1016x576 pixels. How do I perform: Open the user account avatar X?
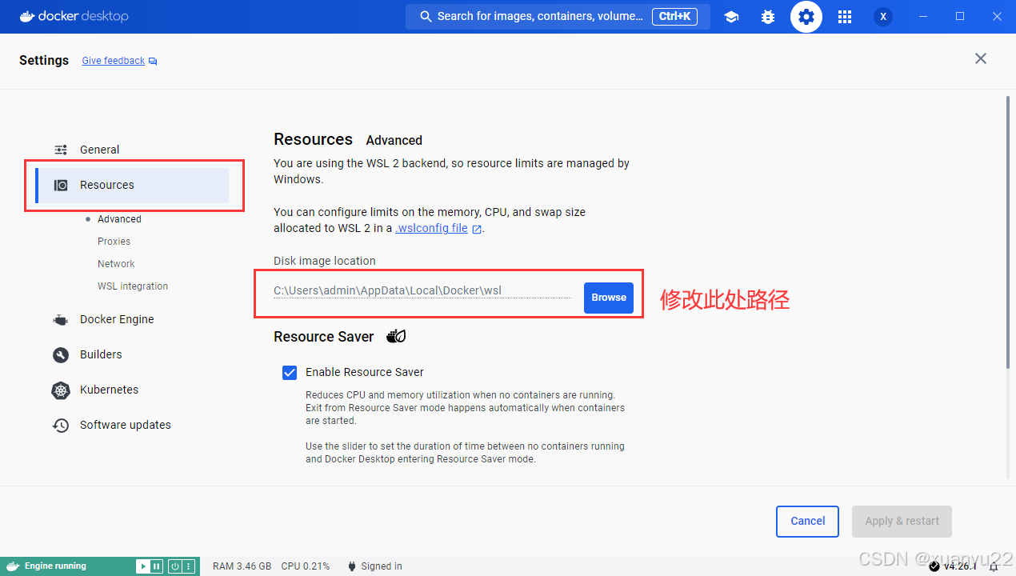tap(883, 17)
